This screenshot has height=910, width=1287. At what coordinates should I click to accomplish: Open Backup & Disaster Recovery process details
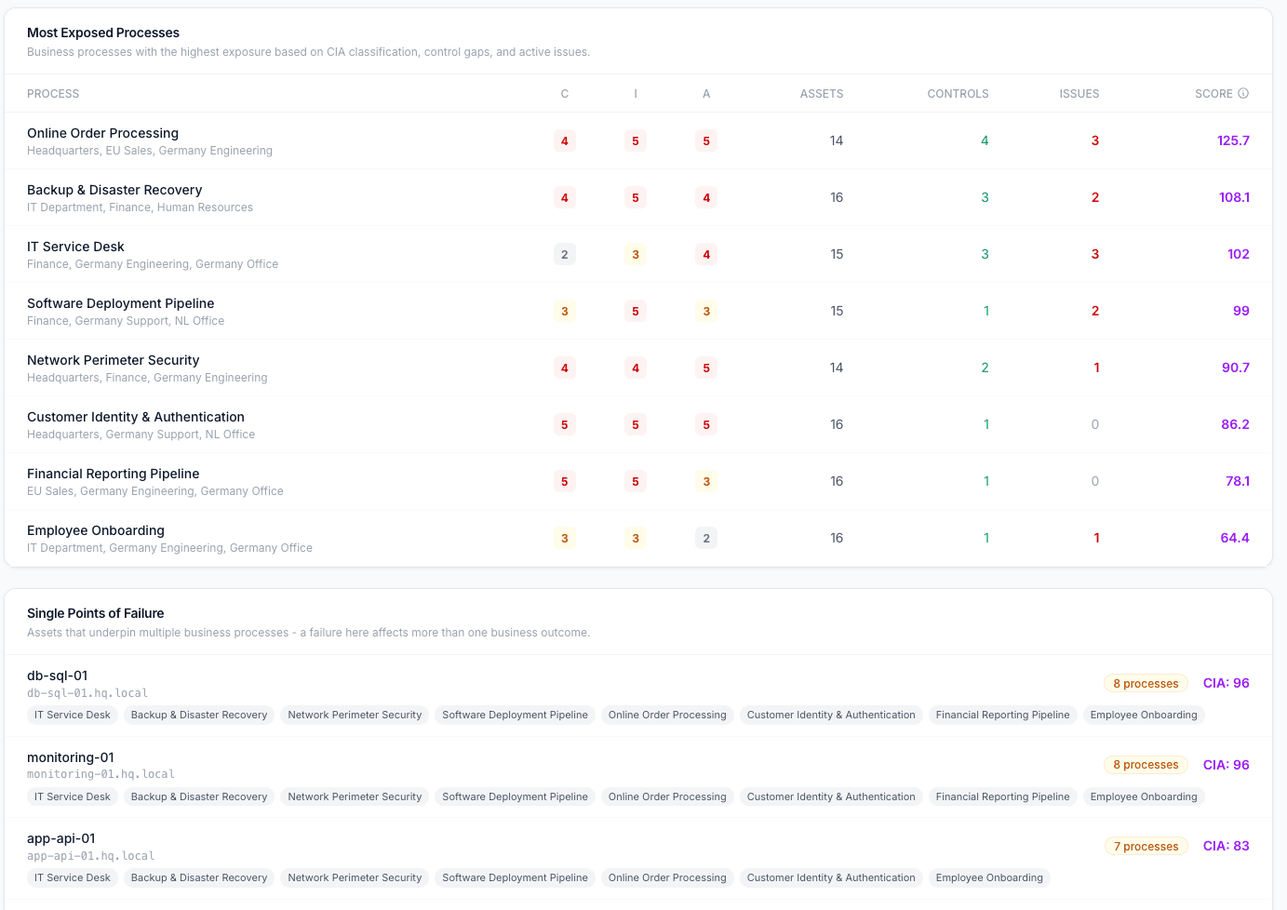coord(114,190)
